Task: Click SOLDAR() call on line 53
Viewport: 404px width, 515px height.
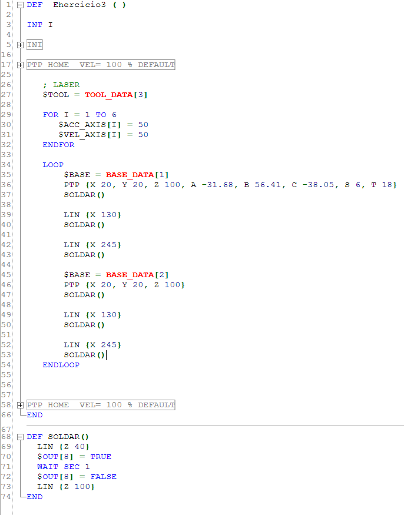Action: (x=84, y=355)
